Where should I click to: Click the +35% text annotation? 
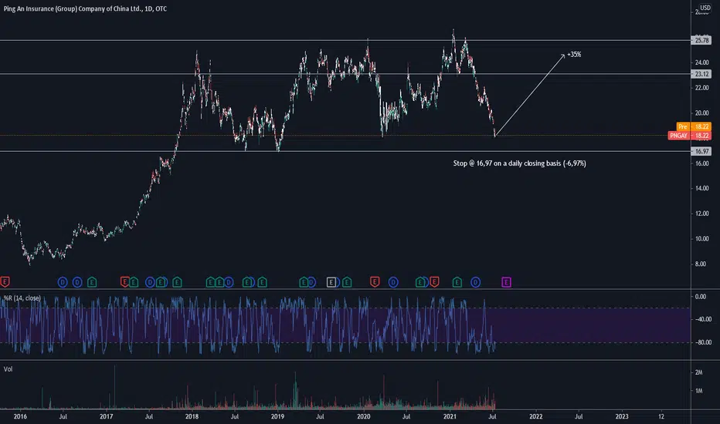574,55
